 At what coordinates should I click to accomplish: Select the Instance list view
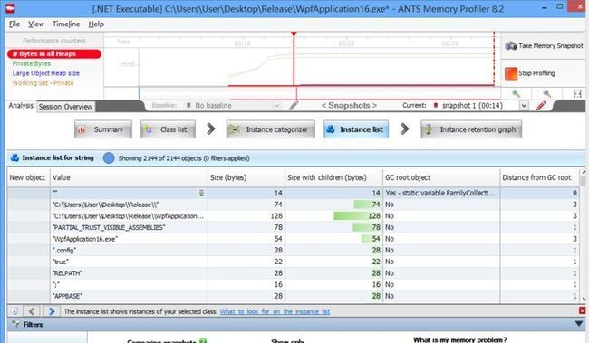[356, 129]
